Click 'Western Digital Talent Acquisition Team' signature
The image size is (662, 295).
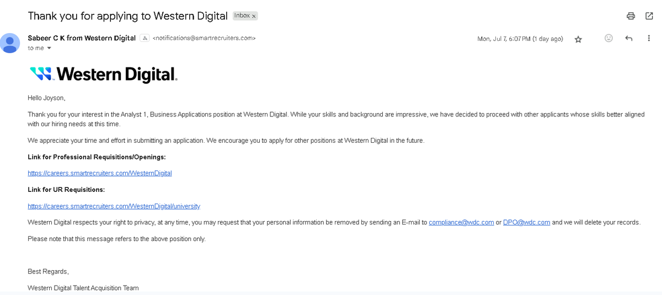coord(83,288)
